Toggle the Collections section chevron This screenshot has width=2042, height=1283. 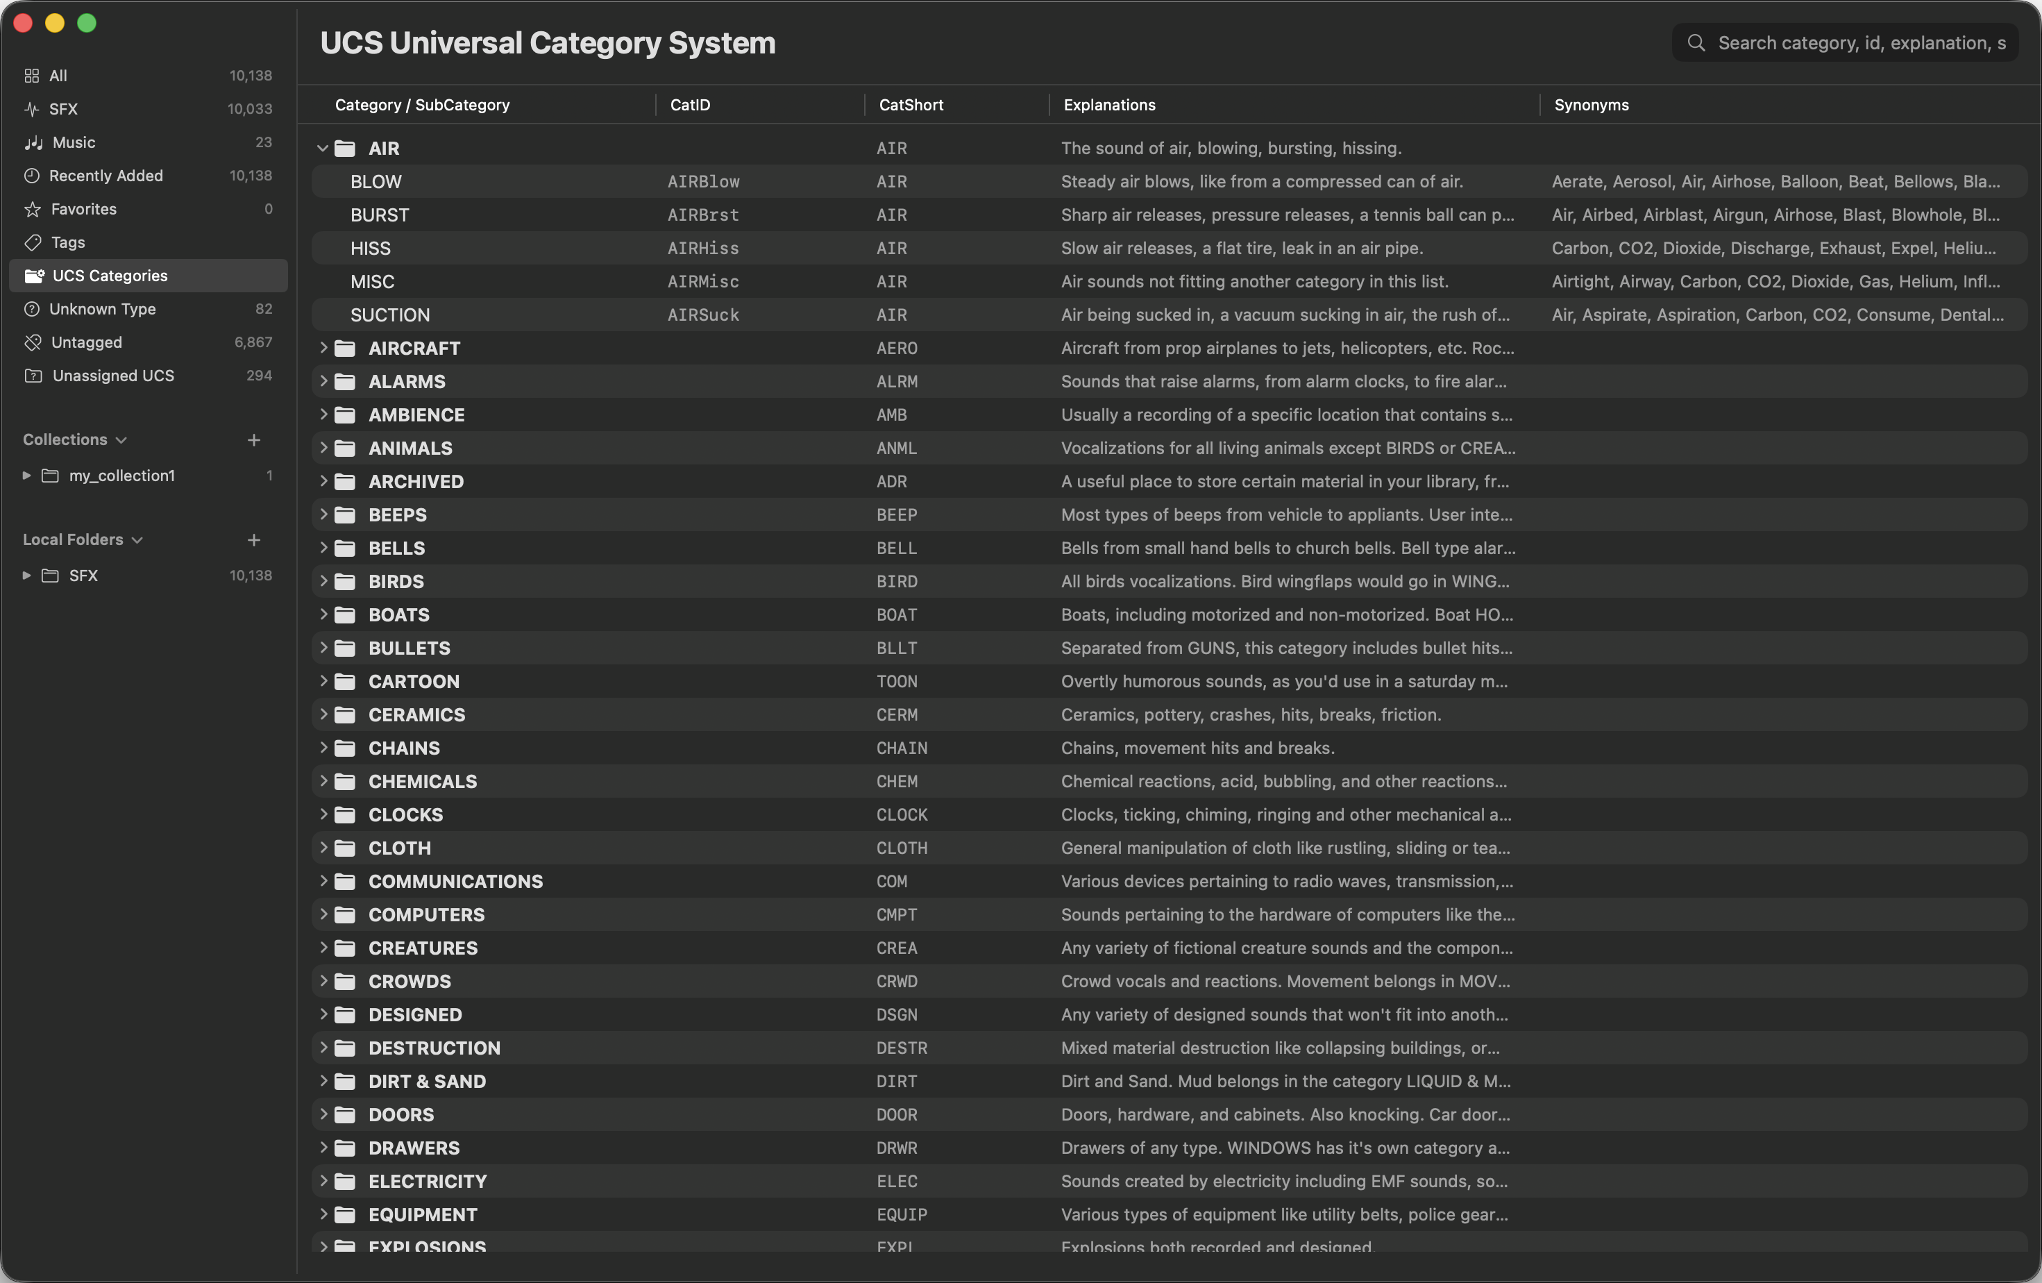coord(121,440)
